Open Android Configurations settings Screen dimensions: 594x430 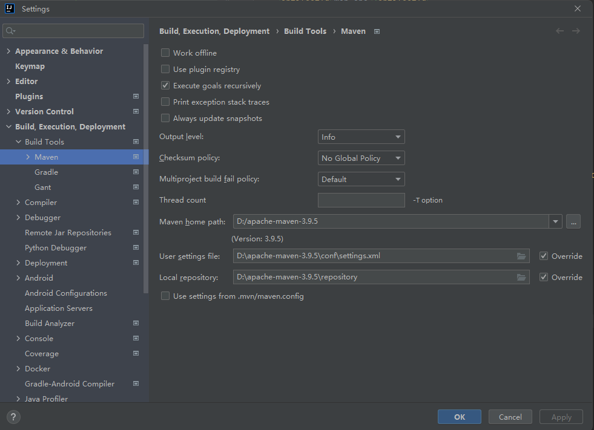tap(66, 293)
